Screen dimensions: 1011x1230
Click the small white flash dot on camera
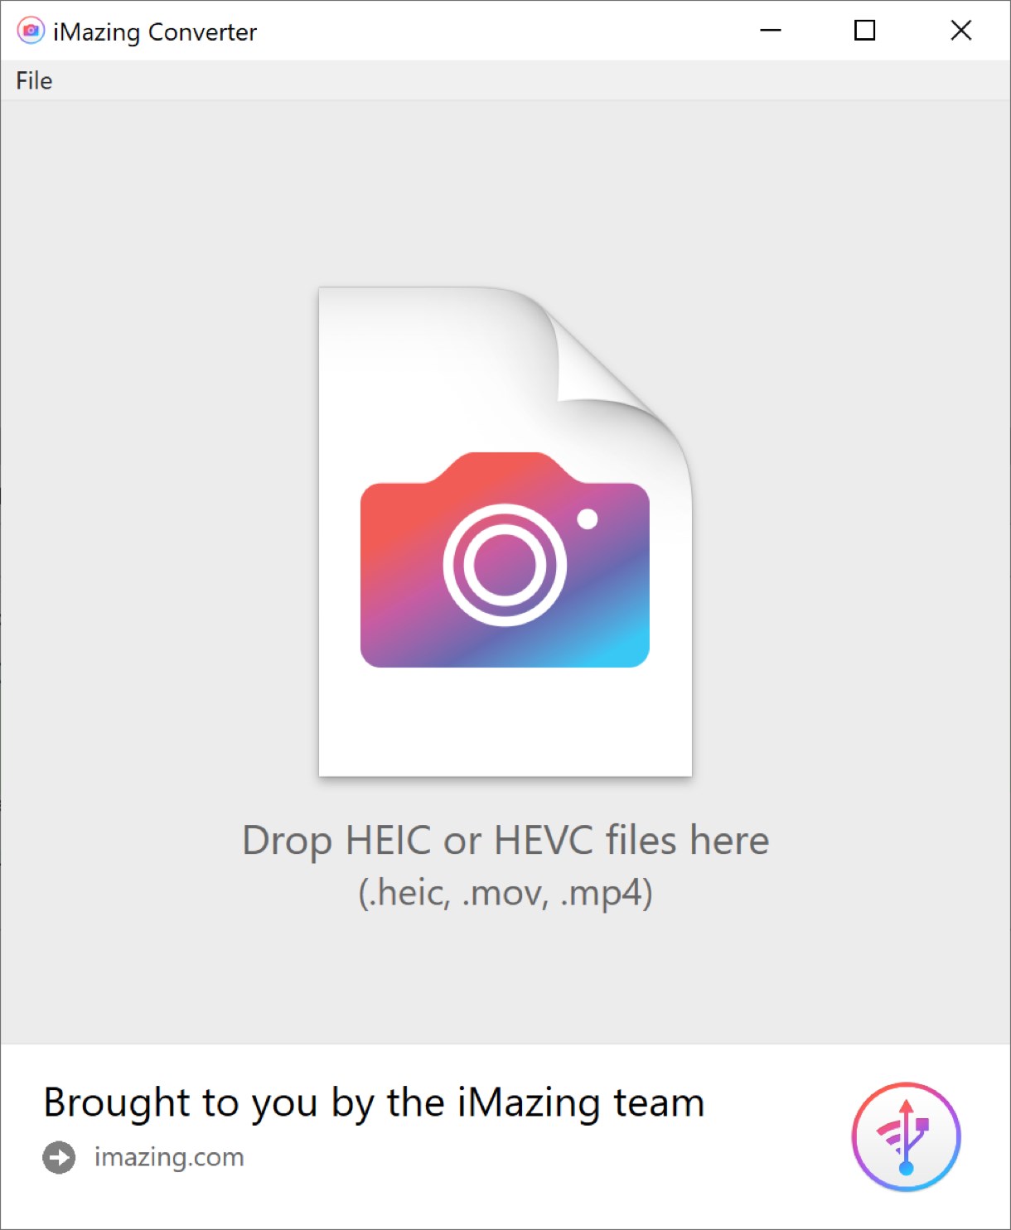[x=588, y=519]
